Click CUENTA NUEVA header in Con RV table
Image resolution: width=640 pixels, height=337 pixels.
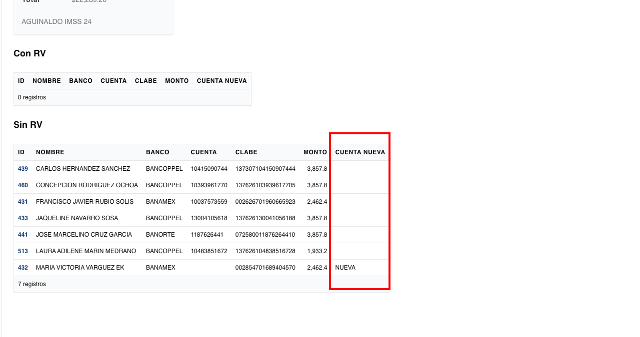coord(221,81)
